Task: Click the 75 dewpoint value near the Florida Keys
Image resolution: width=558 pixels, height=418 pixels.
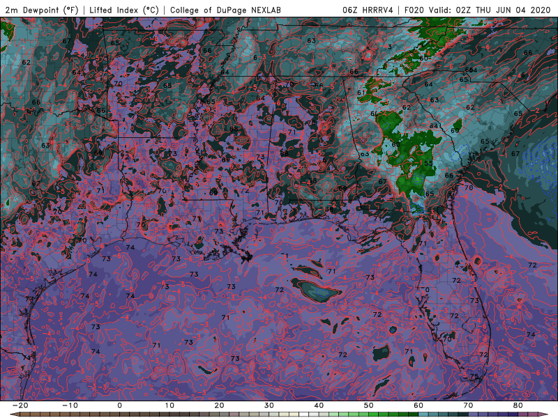Action: (474, 376)
